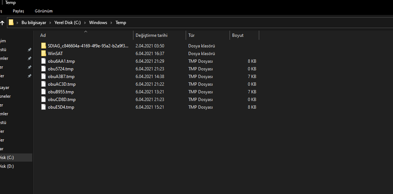The height and width of the screenshot is (194, 393).
Task: Navigate to Bu bilgisayar breadcrumb
Action: coord(34,23)
